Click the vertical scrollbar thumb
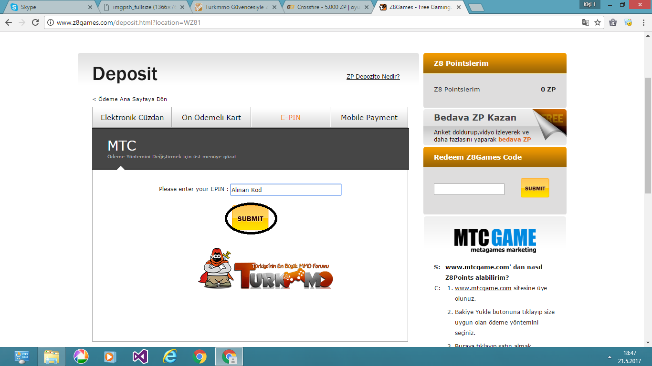652x366 pixels. (x=648, y=135)
